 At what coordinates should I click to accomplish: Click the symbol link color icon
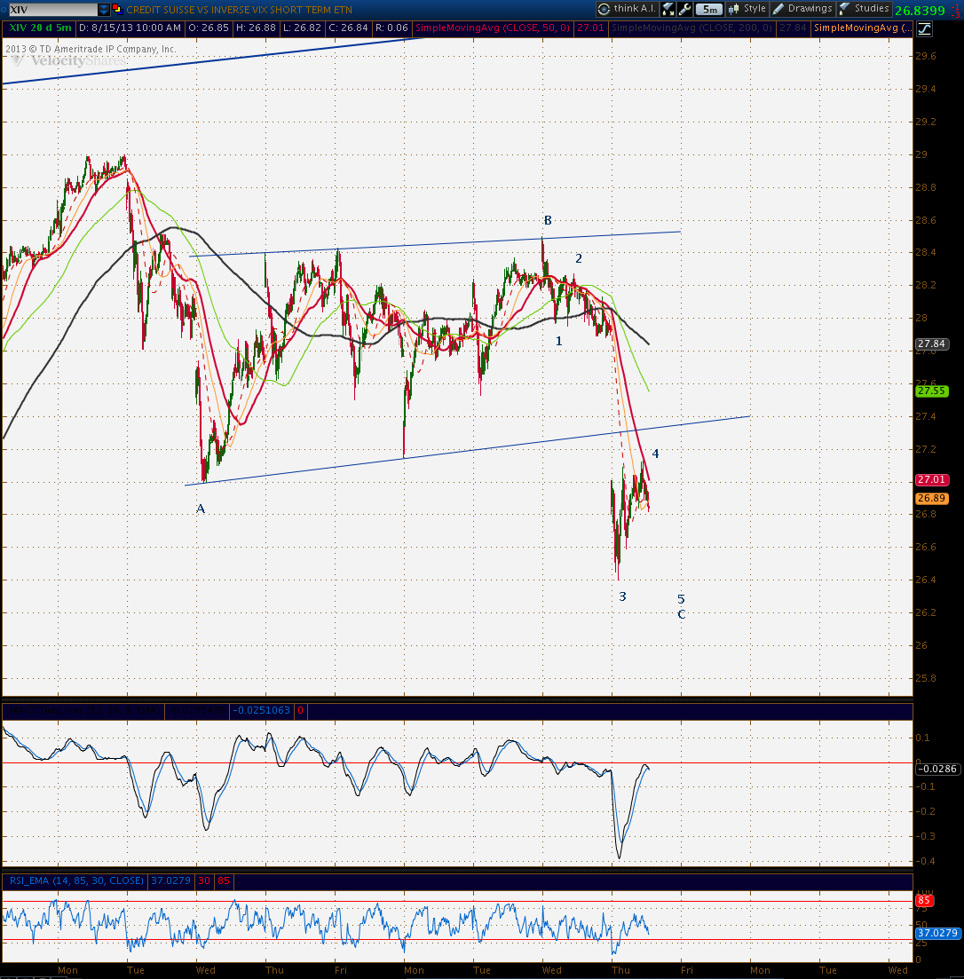click(117, 10)
